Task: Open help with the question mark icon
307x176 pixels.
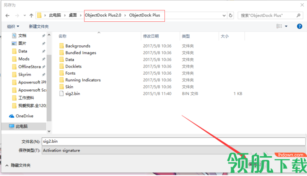Action: [299, 26]
